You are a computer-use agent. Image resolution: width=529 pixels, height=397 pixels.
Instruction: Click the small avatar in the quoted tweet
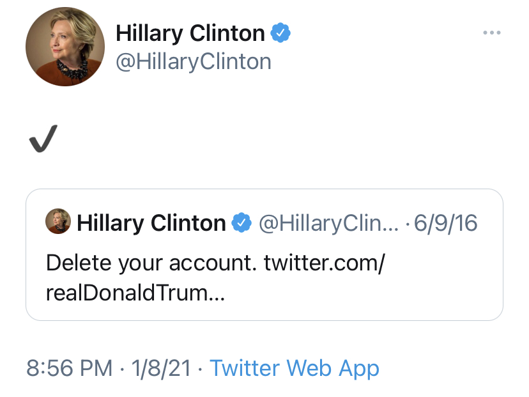coord(57,222)
